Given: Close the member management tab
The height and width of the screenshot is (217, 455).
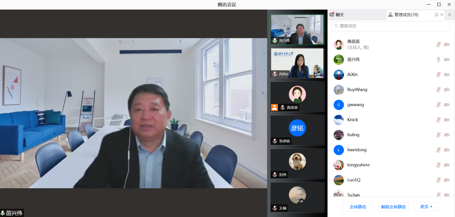Looking at the screenshot, I should (442, 15).
